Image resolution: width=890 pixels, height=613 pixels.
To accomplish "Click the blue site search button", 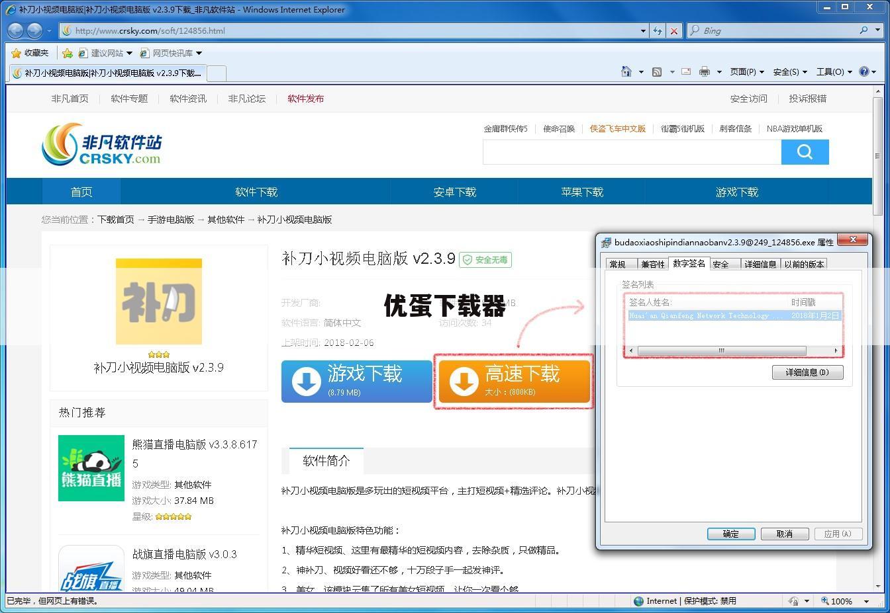I will 805,152.
